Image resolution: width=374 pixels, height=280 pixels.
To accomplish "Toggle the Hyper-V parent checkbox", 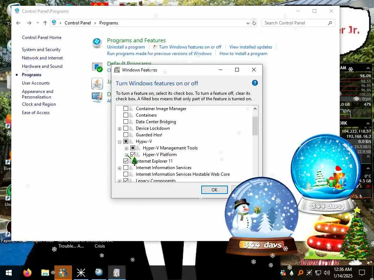I will tap(126, 141).
